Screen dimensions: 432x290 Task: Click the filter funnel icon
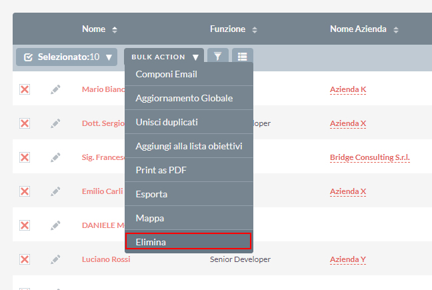(217, 57)
